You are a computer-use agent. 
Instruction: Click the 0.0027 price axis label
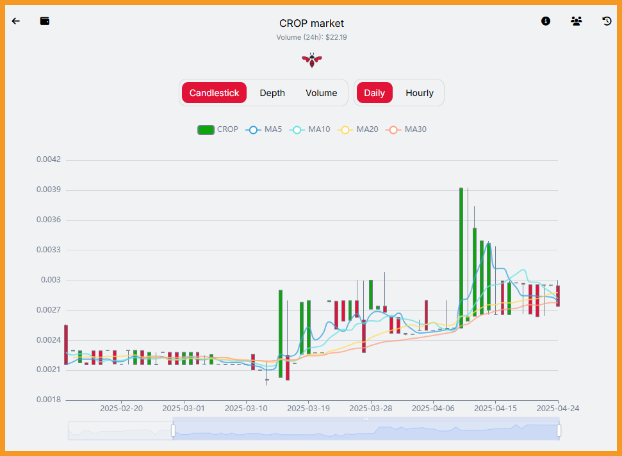tap(49, 310)
